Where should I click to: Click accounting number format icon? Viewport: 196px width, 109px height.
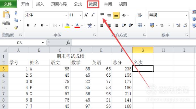152,26
